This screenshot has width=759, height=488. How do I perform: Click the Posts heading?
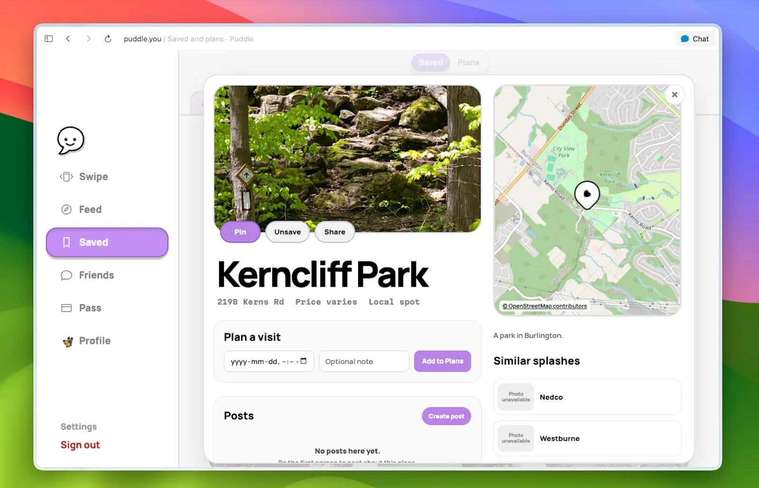pos(239,416)
